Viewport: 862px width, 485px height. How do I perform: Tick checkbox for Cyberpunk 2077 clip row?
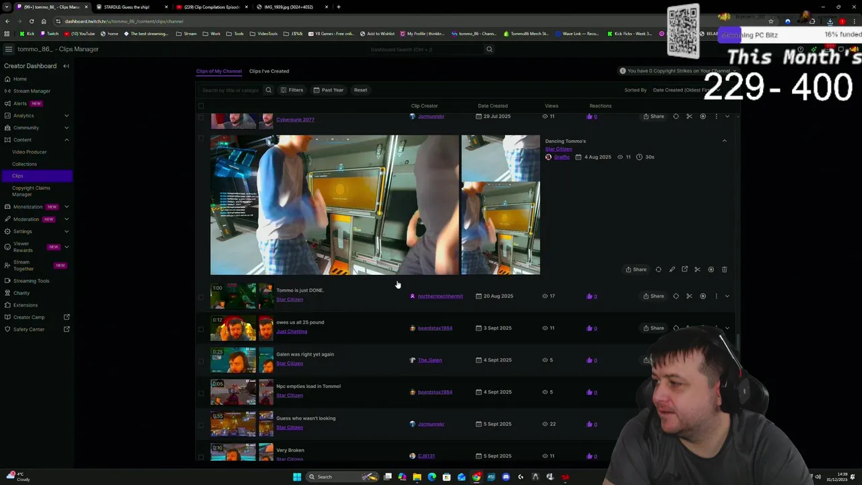pos(201,117)
